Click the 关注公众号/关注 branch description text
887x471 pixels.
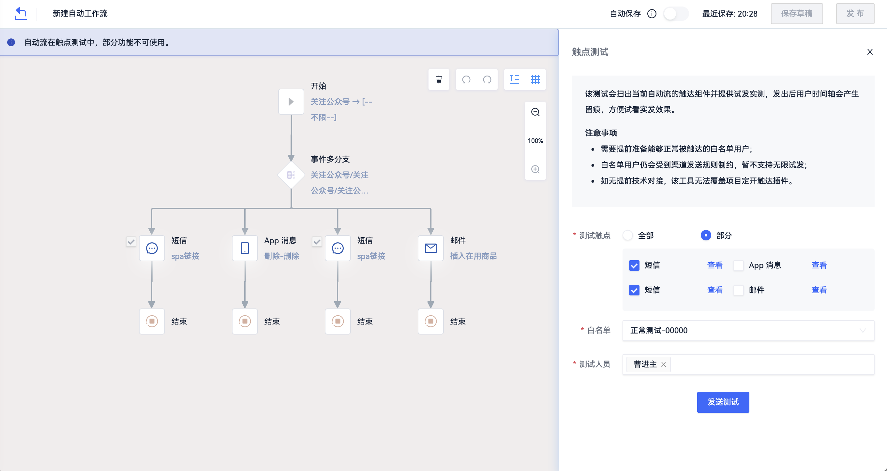[339, 183]
